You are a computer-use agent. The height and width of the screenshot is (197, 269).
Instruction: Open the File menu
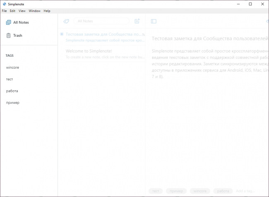click(4, 11)
